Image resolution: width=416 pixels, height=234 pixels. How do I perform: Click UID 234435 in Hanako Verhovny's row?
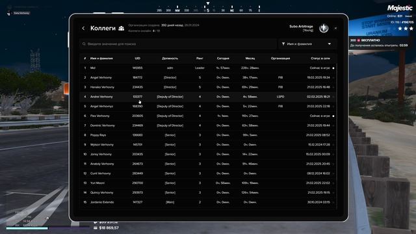tap(137, 87)
